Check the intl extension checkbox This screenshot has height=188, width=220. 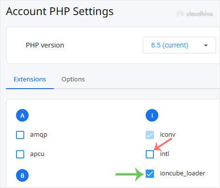pyautogui.click(x=150, y=154)
